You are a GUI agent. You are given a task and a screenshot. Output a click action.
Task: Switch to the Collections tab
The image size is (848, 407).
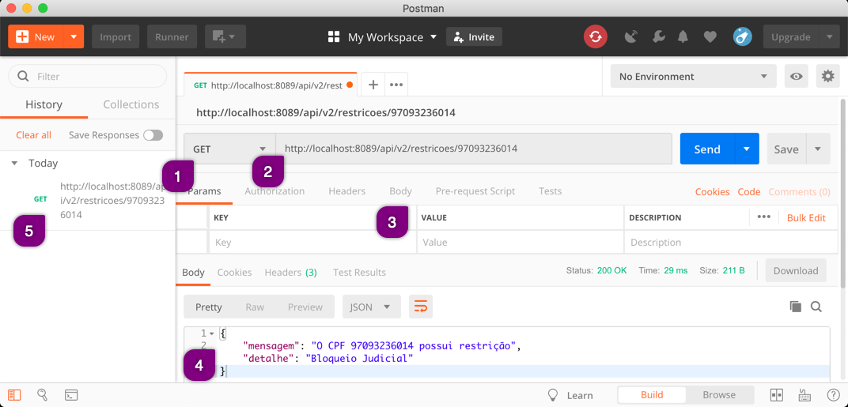pyautogui.click(x=131, y=104)
